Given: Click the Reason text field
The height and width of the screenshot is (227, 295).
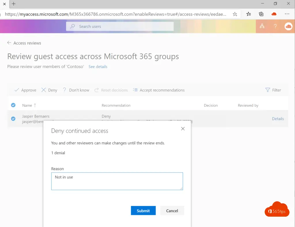Looking at the screenshot, I should tap(117, 181).
